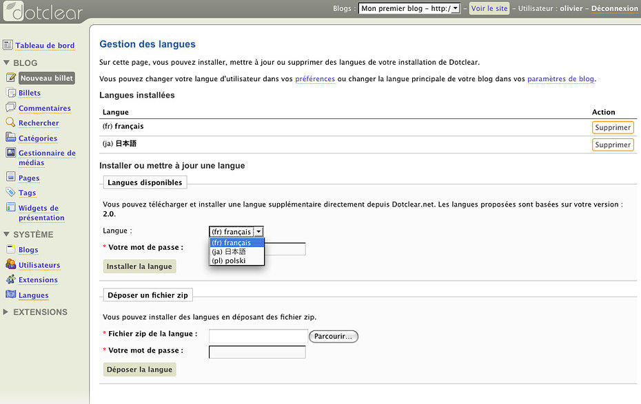This screenshot has width=641, height=404.
Task: Click the Extensions puzzle icon in sidebar
Action: point(10,279)
